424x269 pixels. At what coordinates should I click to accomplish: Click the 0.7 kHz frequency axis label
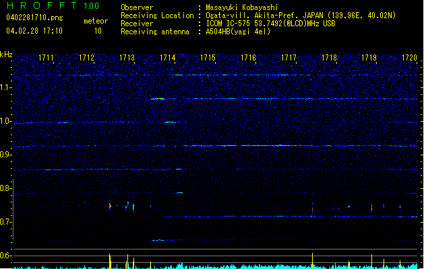6,222
